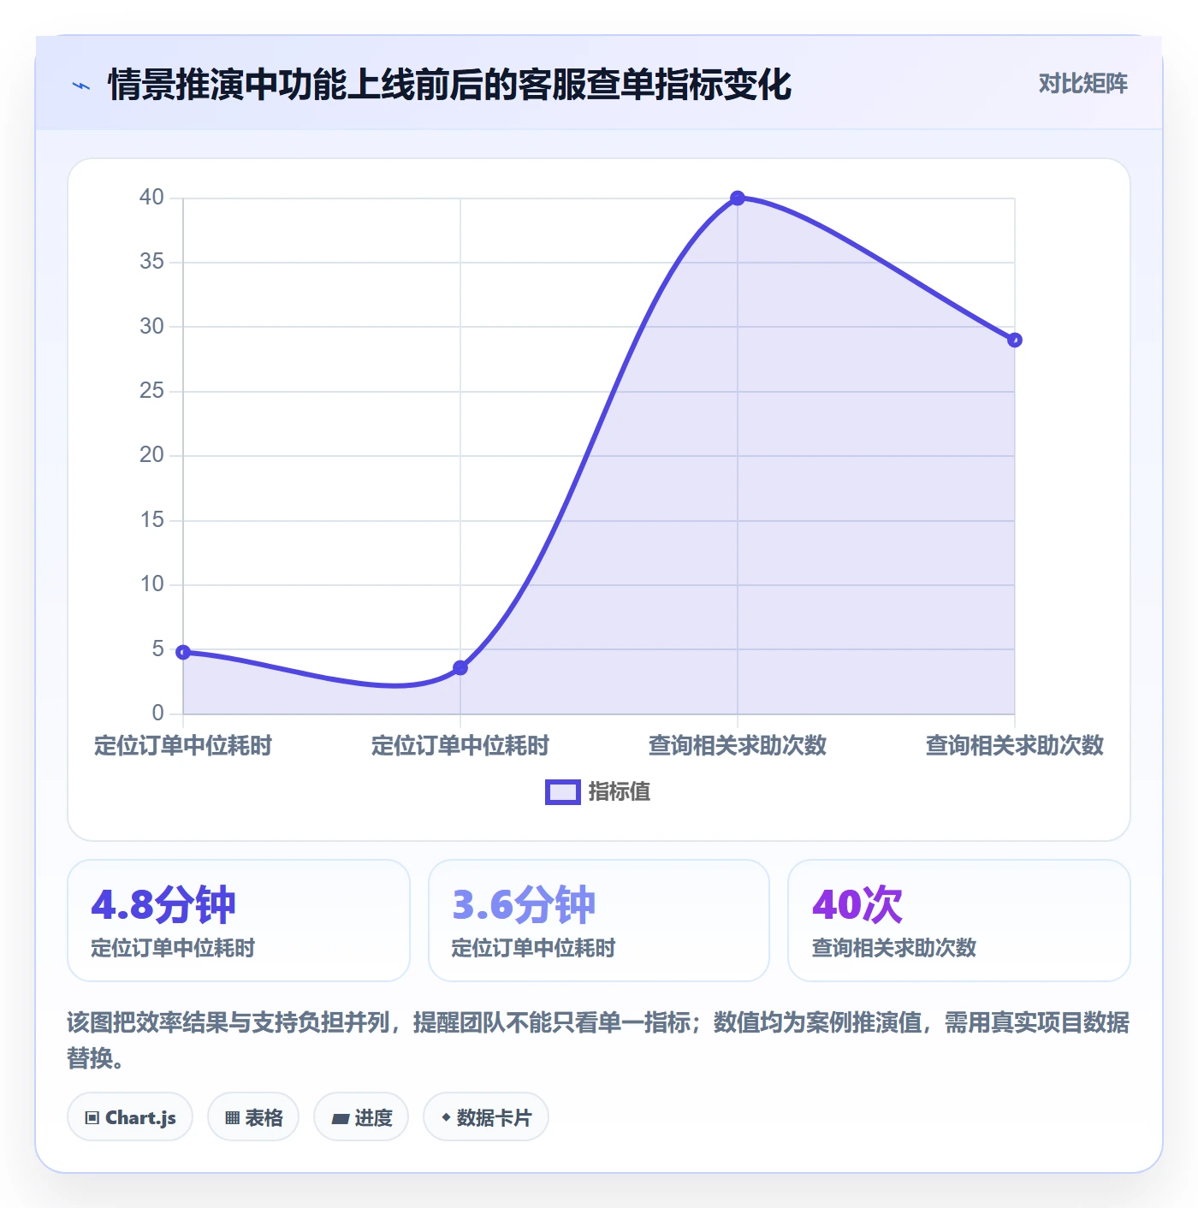Click the description paragraph starting 该图把效率结果
1198x1208 pixels.
coord(598,1040)
